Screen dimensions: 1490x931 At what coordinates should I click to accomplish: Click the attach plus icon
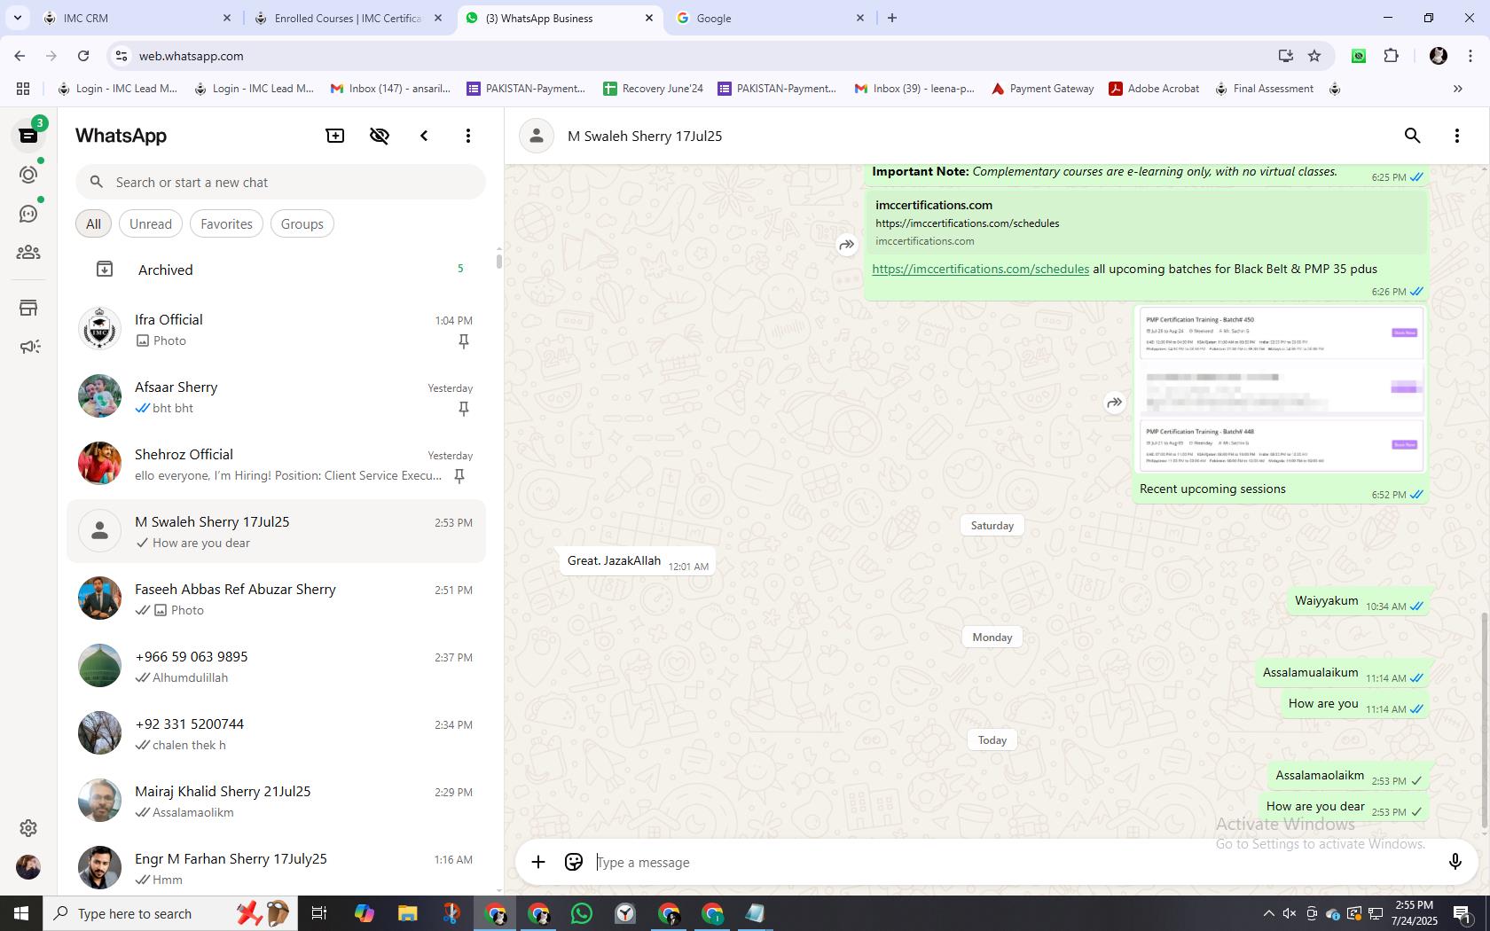point(538,862)
